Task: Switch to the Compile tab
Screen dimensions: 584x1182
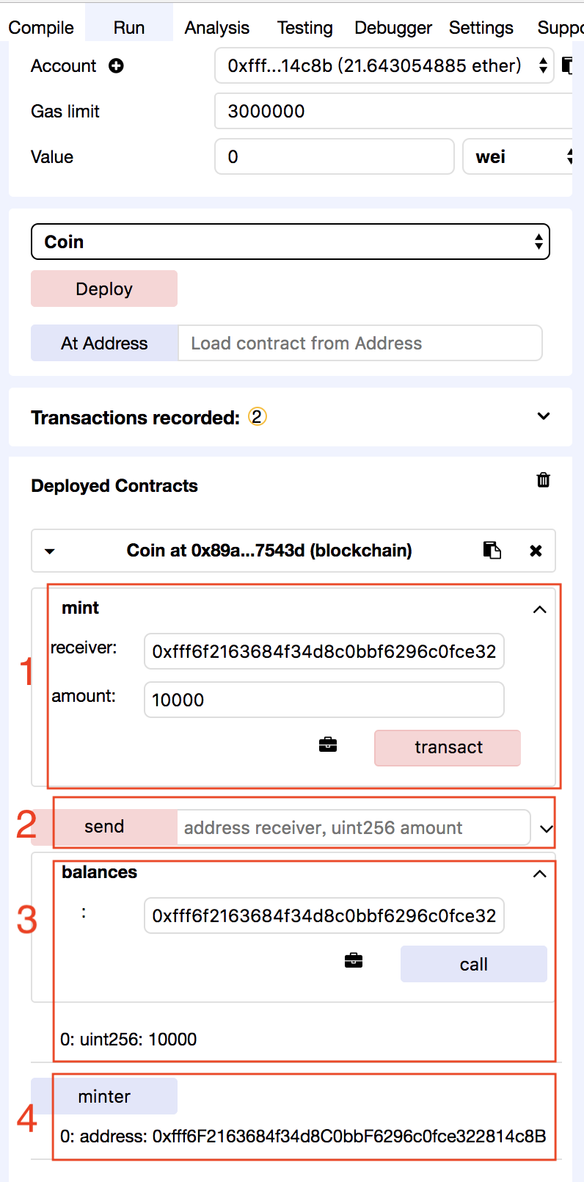Action: [x=41, y=28]
